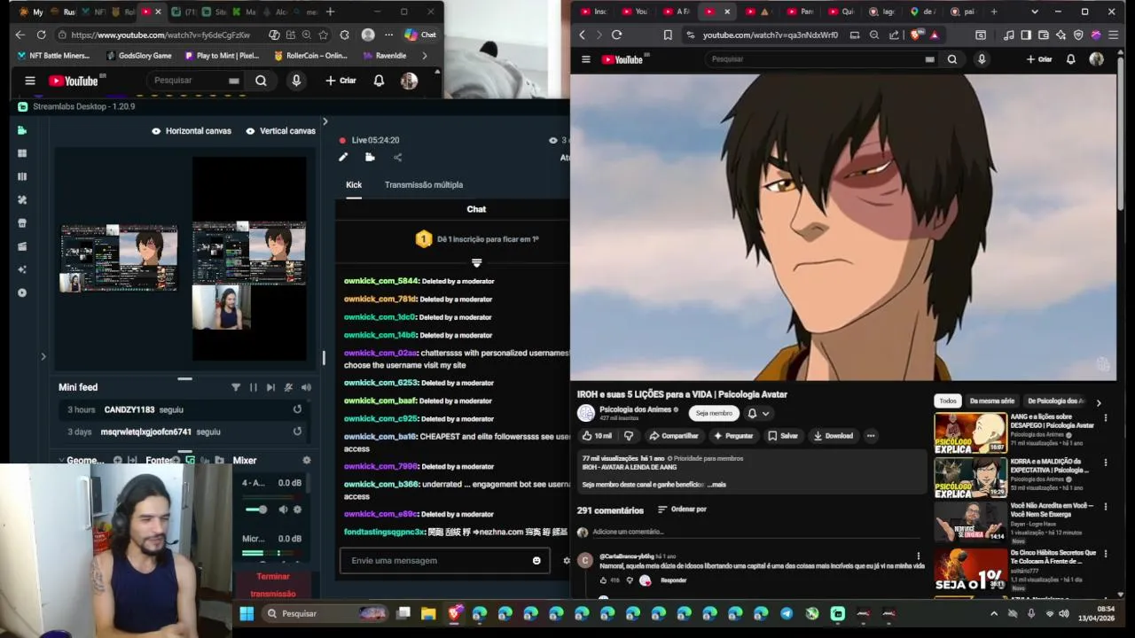The height and width of the screenshot is (638, 1135).
Task: Switch to Kick chat tab
Action: coord(354,184)
